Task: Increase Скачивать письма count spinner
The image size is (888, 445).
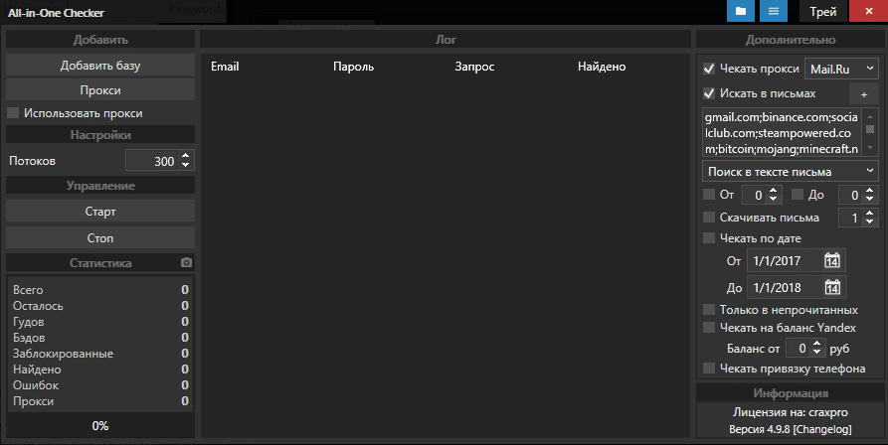Action: (869, 214)
